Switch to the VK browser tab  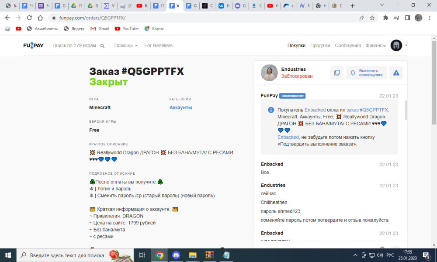point(224,6)
